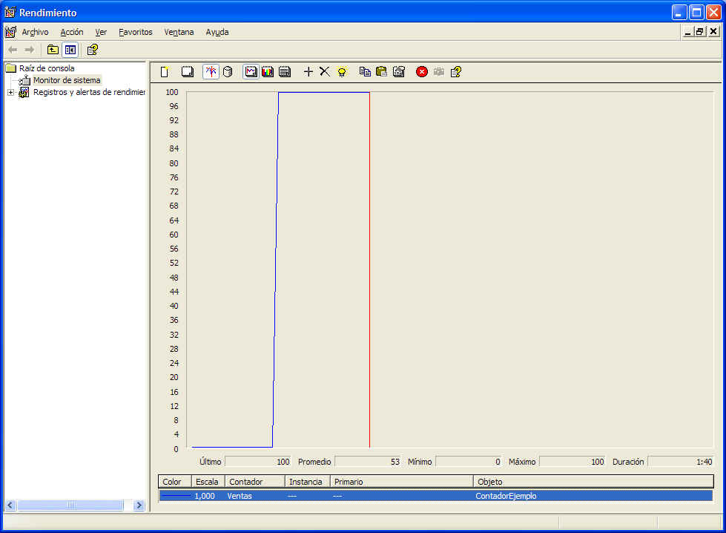Screen dimensions: 726x533
Task: Click the Add counter plus icon
Action: point(308,72)
